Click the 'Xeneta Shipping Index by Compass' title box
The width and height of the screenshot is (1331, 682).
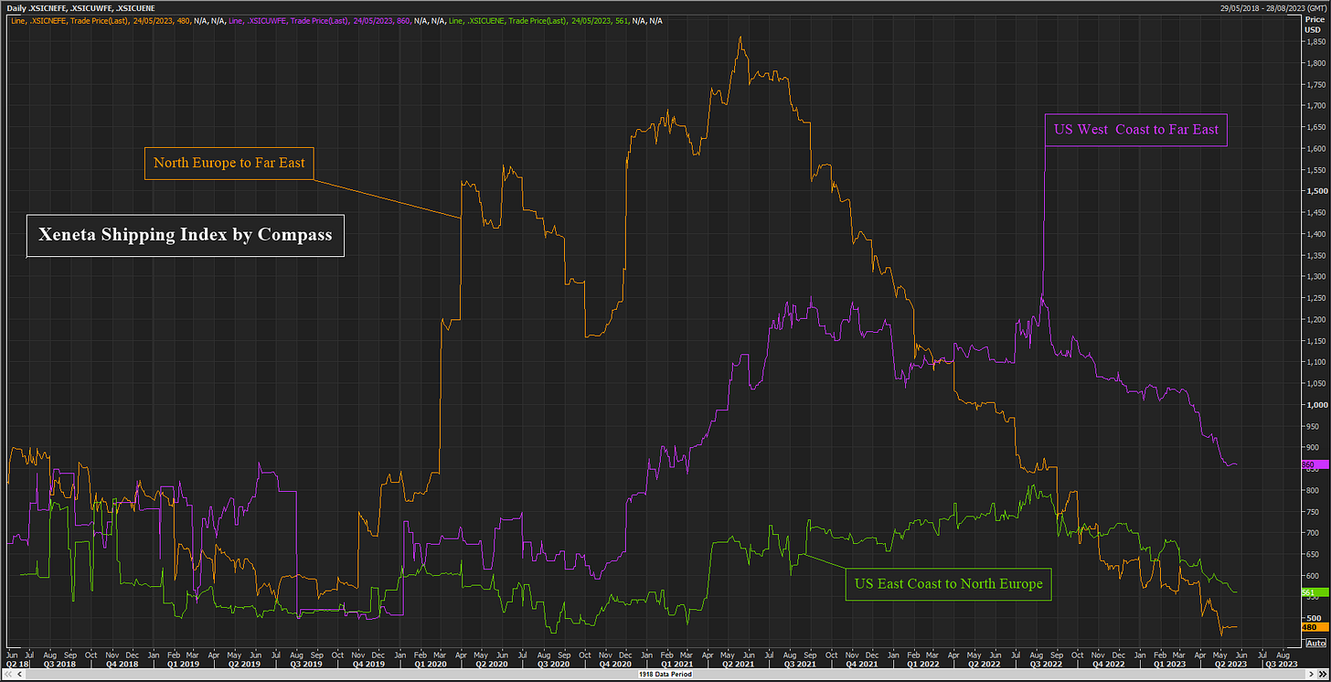coord(186,235)
